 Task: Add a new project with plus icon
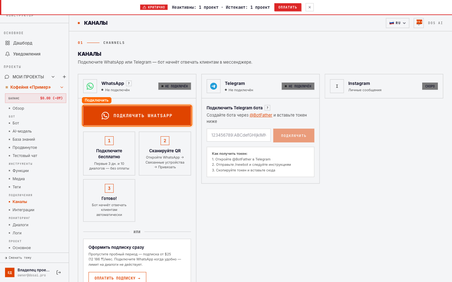(x=64, y=77)
